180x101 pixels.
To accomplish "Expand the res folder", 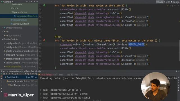I will pyautogui.click(x=3, y=31).
